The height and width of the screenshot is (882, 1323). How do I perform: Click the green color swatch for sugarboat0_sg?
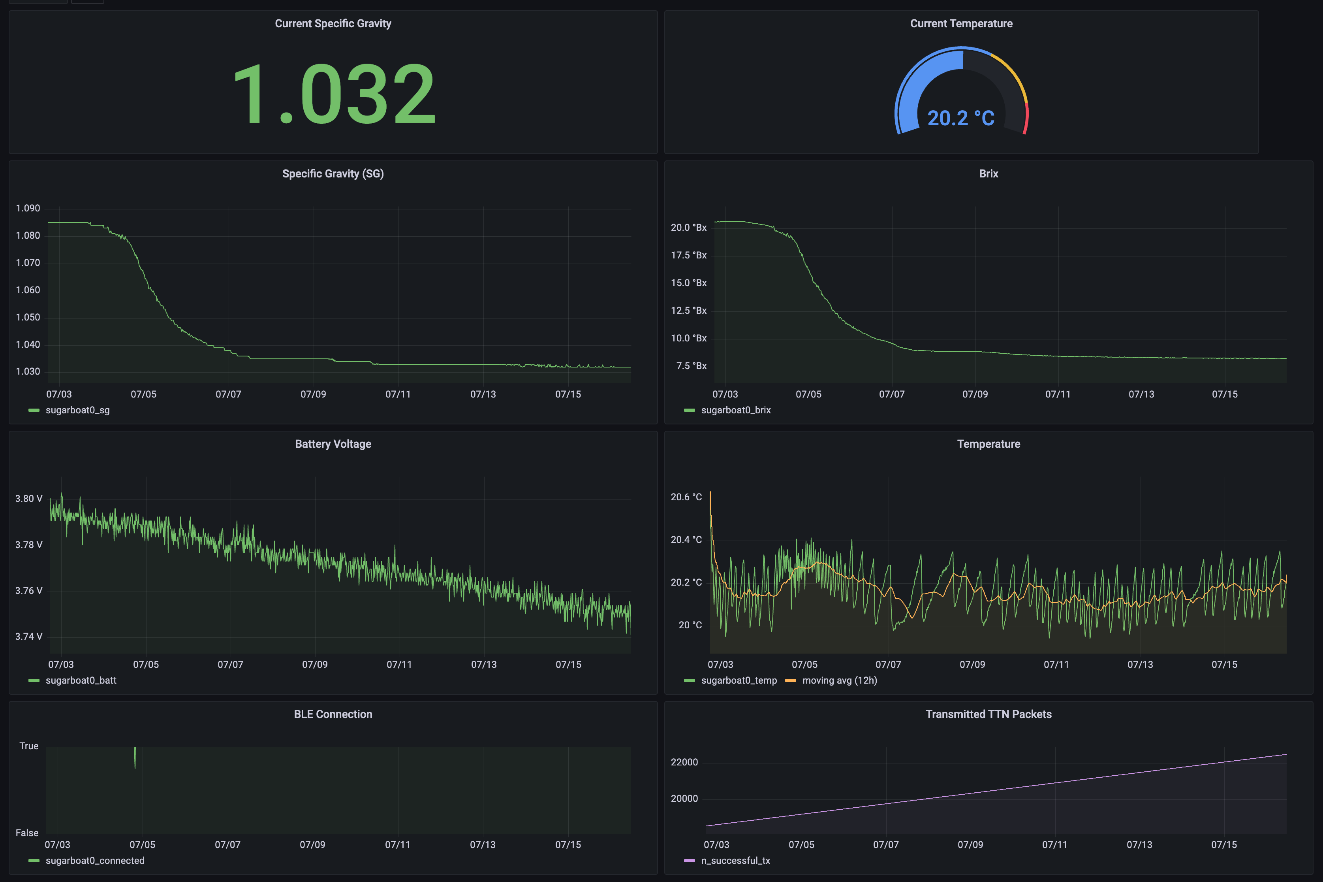pyautogui.click(x=34, y=410)
